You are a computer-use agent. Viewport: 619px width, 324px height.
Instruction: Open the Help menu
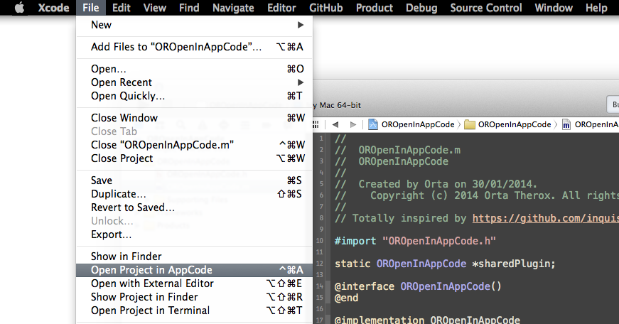(x=596, y=8)
